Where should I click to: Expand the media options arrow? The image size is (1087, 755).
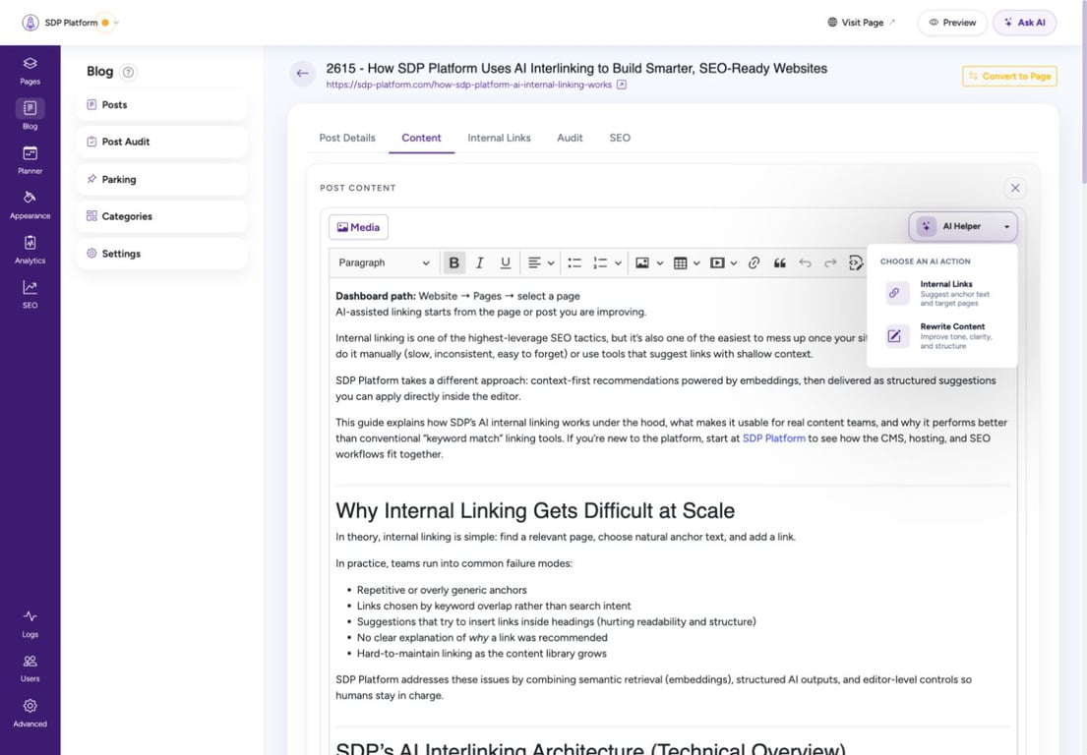pos(734,263)
